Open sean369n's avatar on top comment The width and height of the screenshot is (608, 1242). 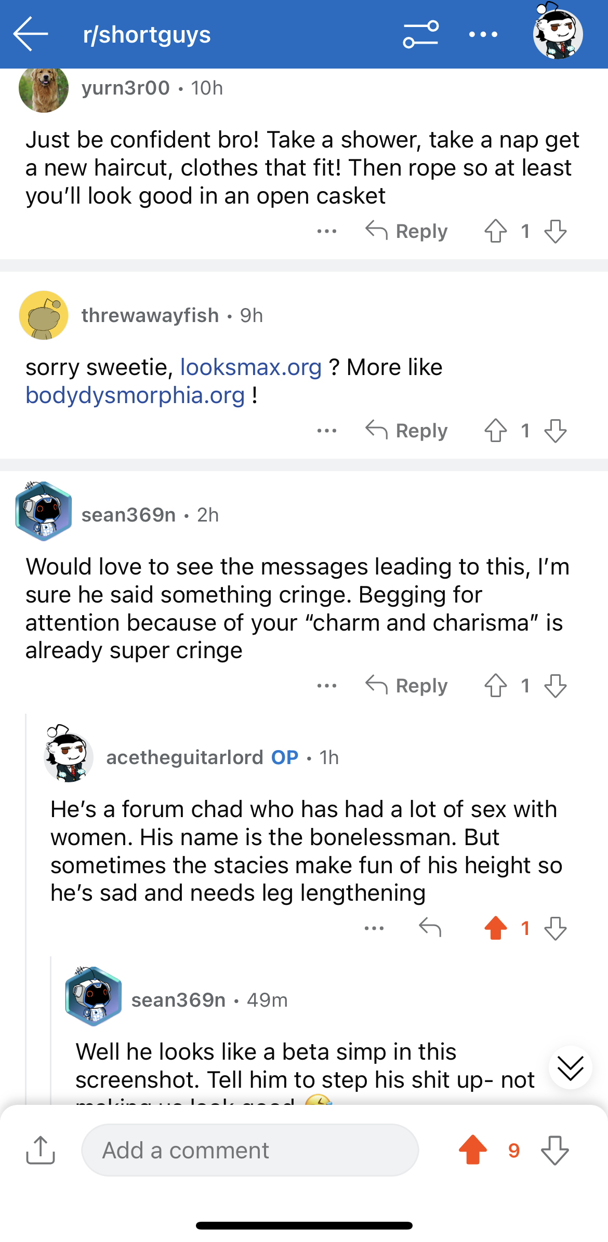click(x=44, y=512)
